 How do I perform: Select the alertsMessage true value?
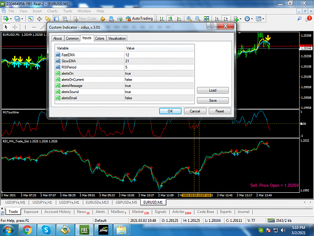pos(159,86)
